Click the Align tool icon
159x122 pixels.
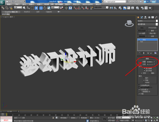point(115,8)
